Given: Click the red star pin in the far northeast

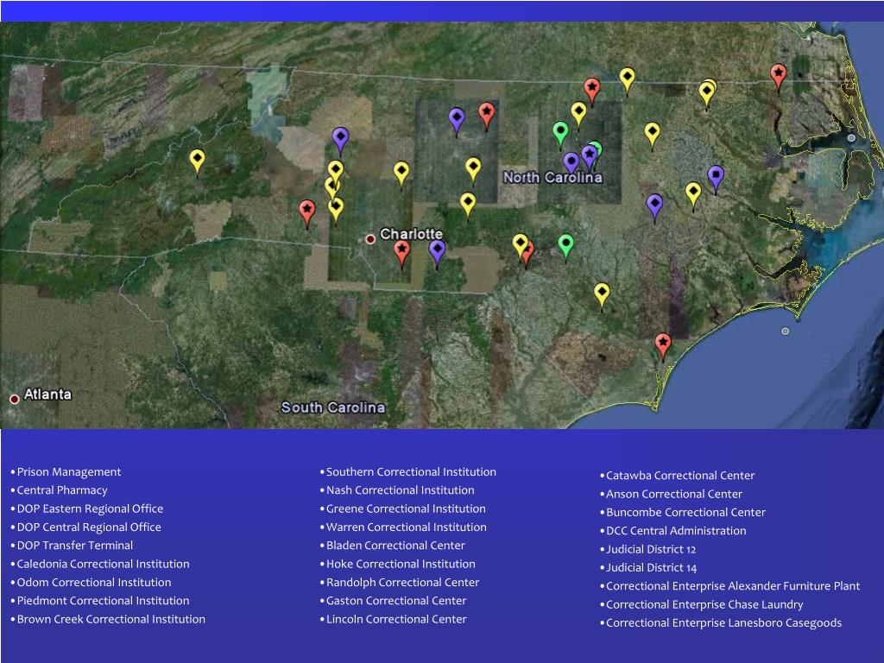Looking at the screenshot, I should (x=778, y=77).
